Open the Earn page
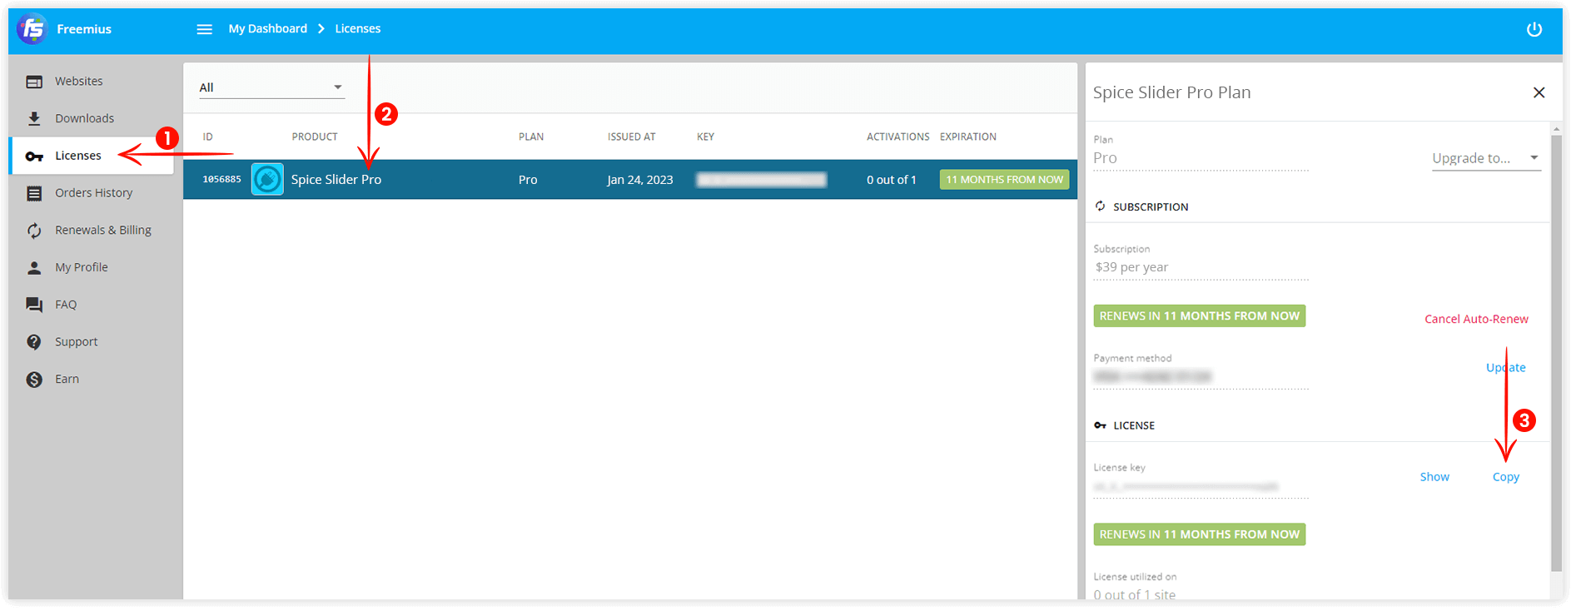 pos(92,379)
